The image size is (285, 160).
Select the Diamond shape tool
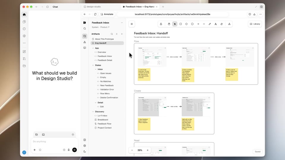coord(186,24)
